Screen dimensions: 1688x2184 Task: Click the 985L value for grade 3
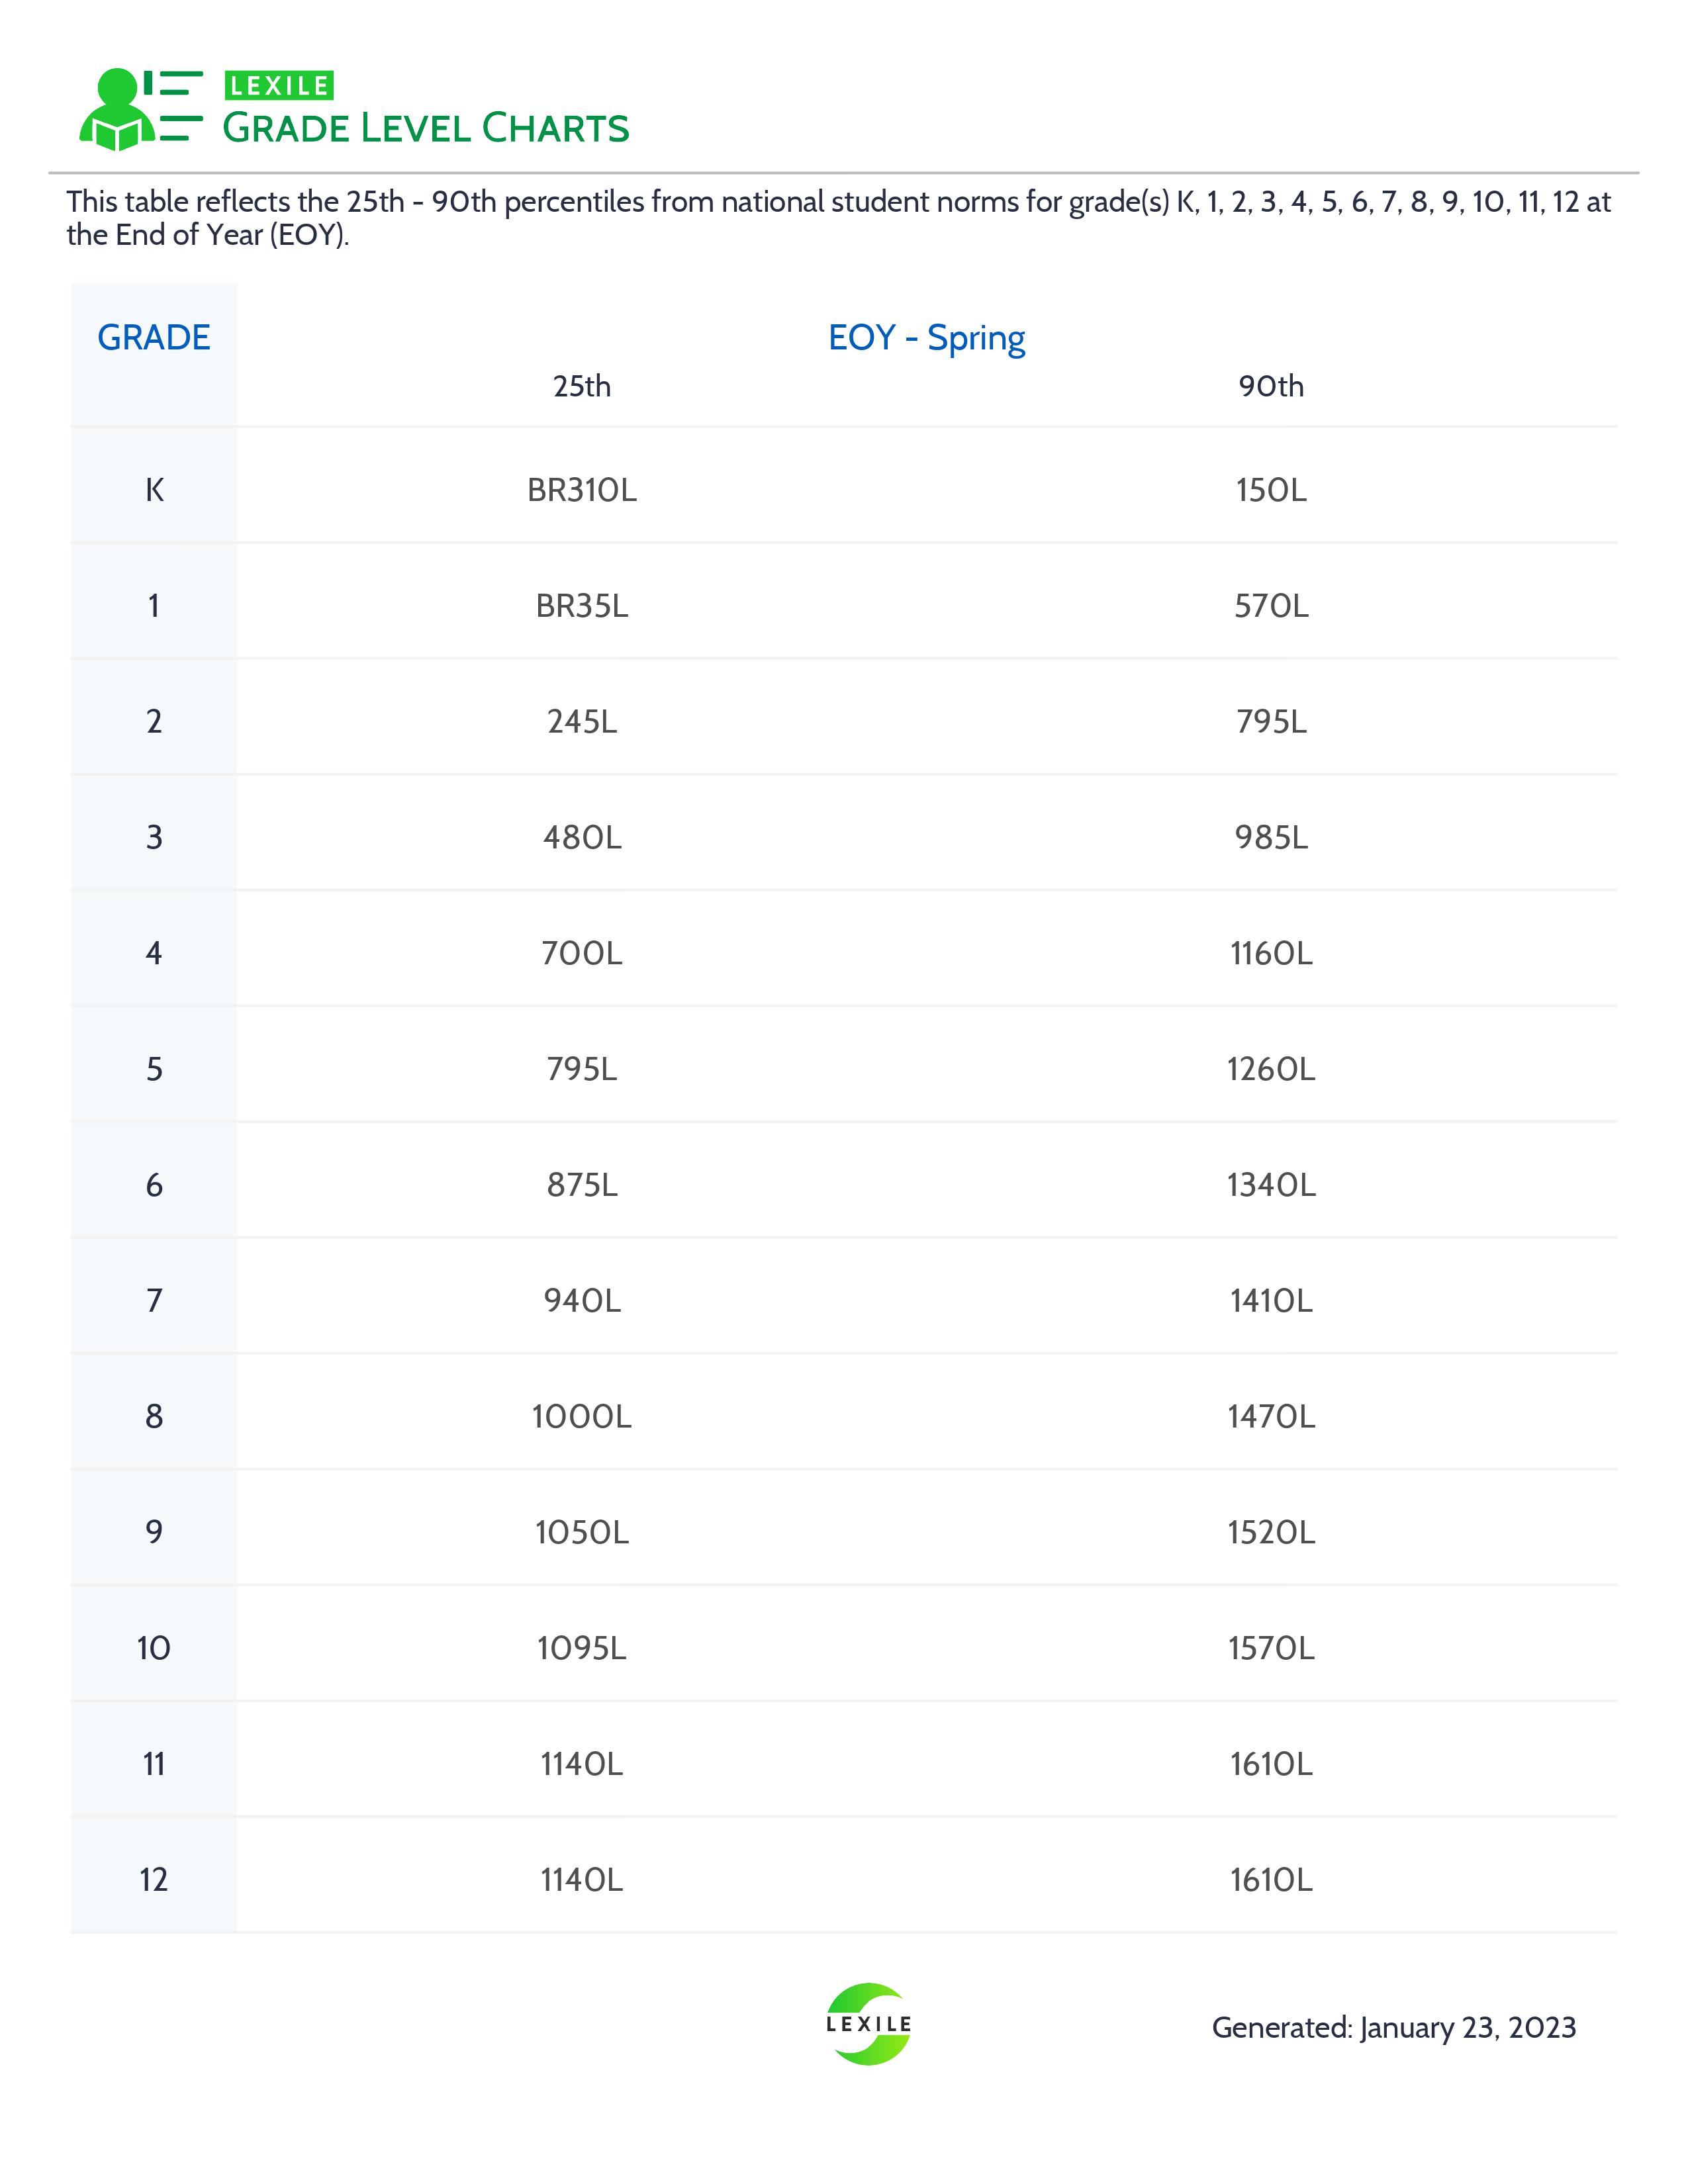pos(1271,837)
